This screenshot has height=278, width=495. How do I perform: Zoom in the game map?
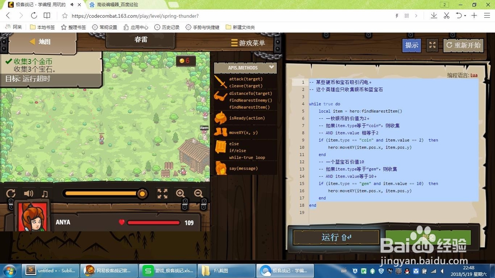tap(181, 193)
